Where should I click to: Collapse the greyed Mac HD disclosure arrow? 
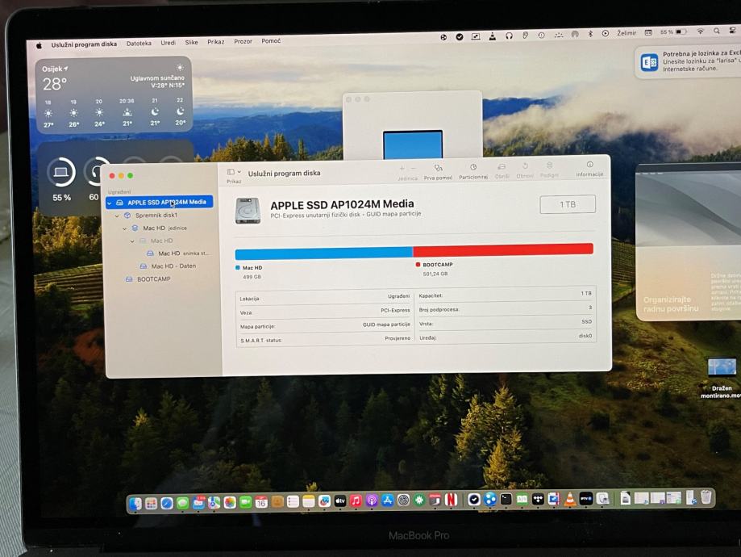click(132, 241)
